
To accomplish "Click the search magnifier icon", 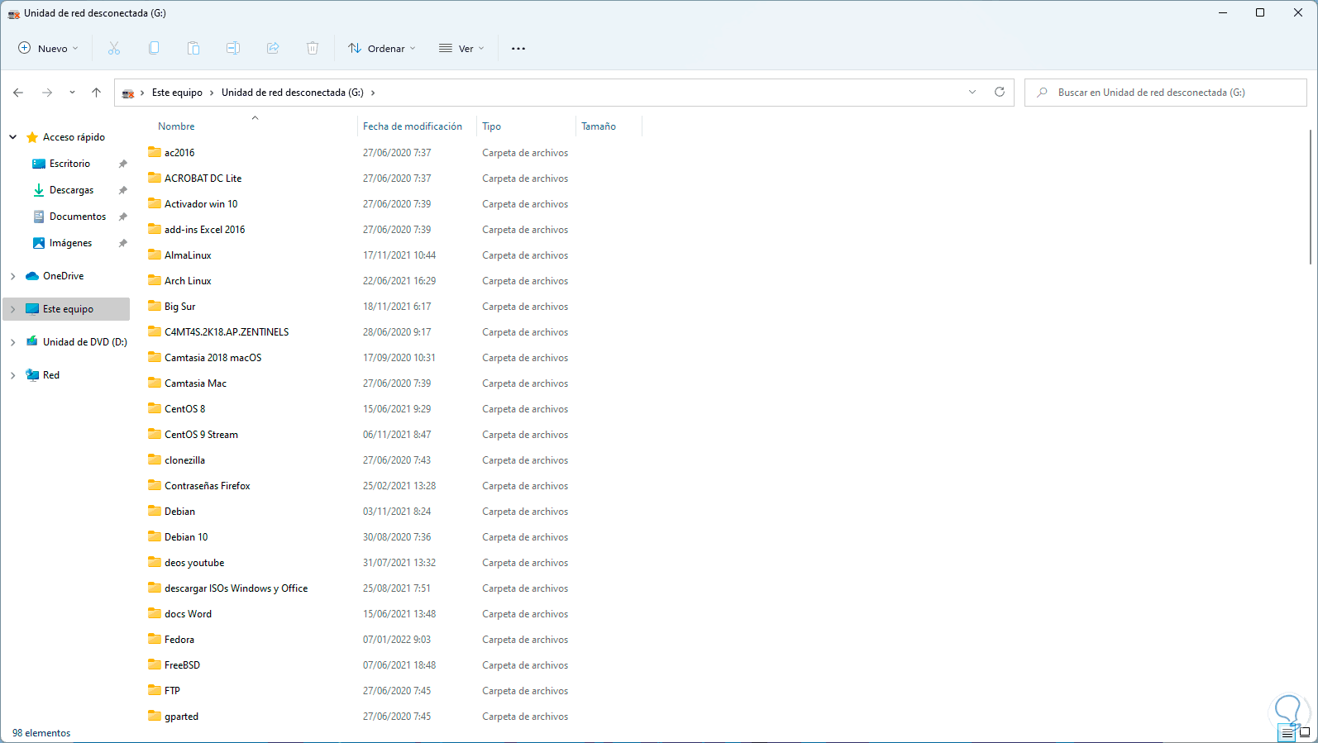I will click(x=1042, y=93).
